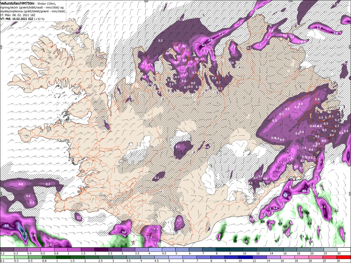Click the 30 label on the upper scale
This screenshot has height=263, width=351.
click(339, 253)
